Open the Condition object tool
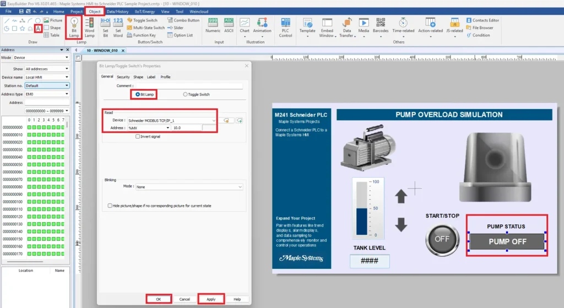This screenshot has height=308, width=564. click(x=478, y=35)
